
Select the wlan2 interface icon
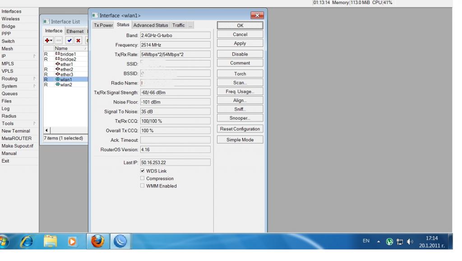pyautogui.click(x=57, y=84)
